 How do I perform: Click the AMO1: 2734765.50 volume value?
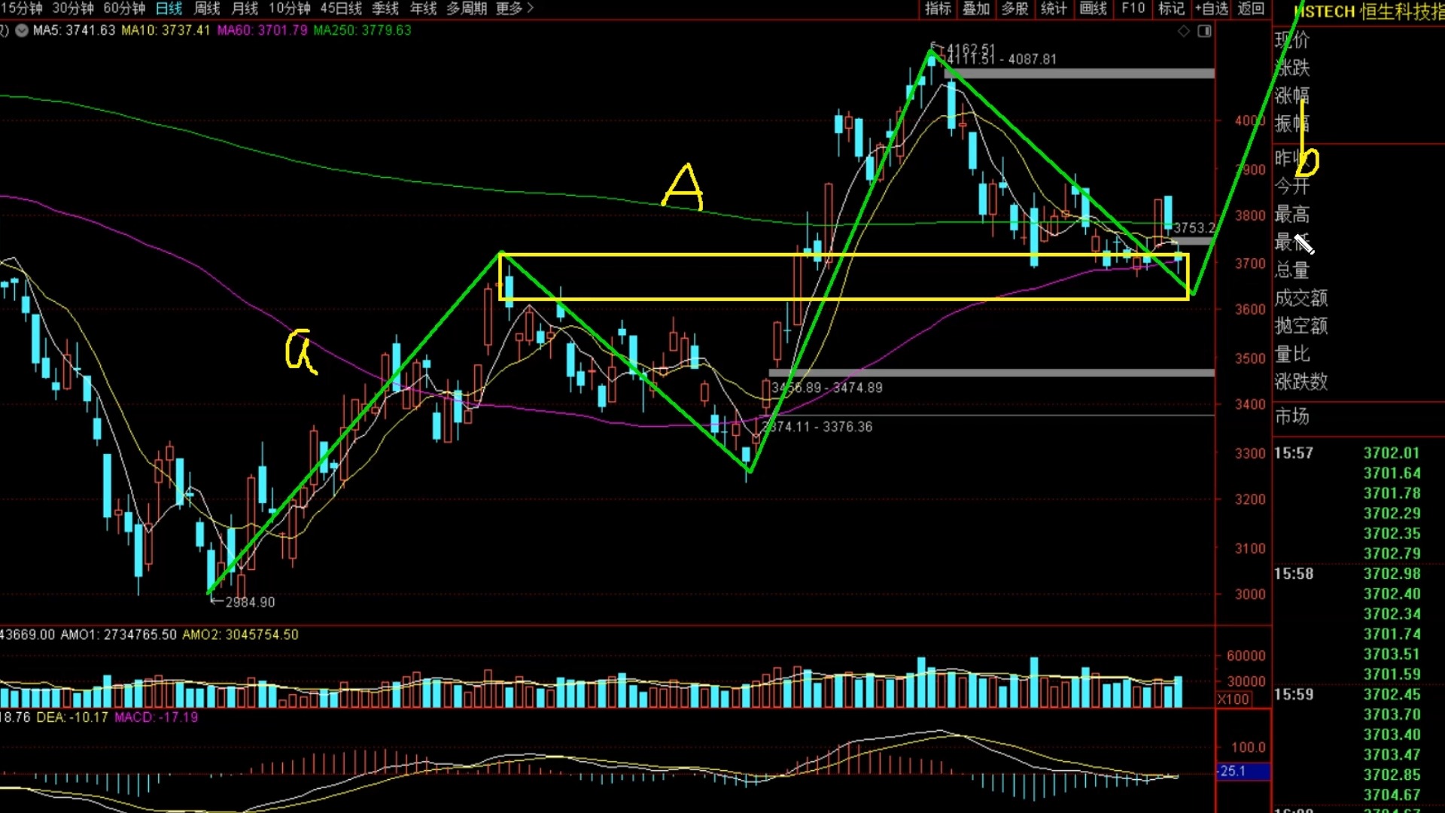tap(118, 635)
